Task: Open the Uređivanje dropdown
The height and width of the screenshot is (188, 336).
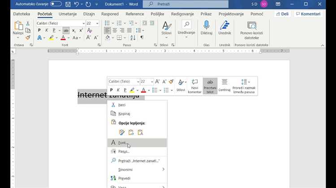Action: coord(186,29)
